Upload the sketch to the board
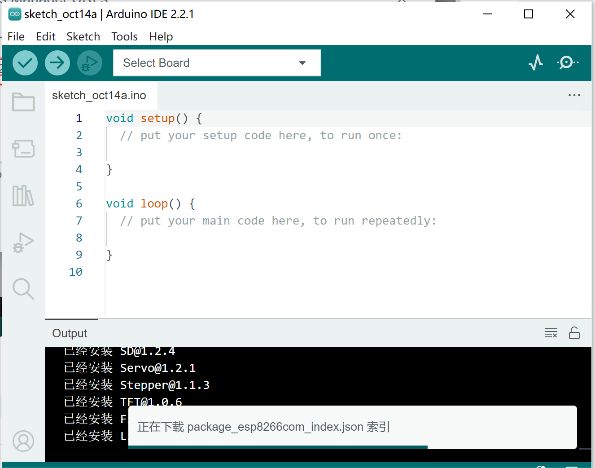The height and width of the screenshot is (468, 595). (x=57, y=63)
